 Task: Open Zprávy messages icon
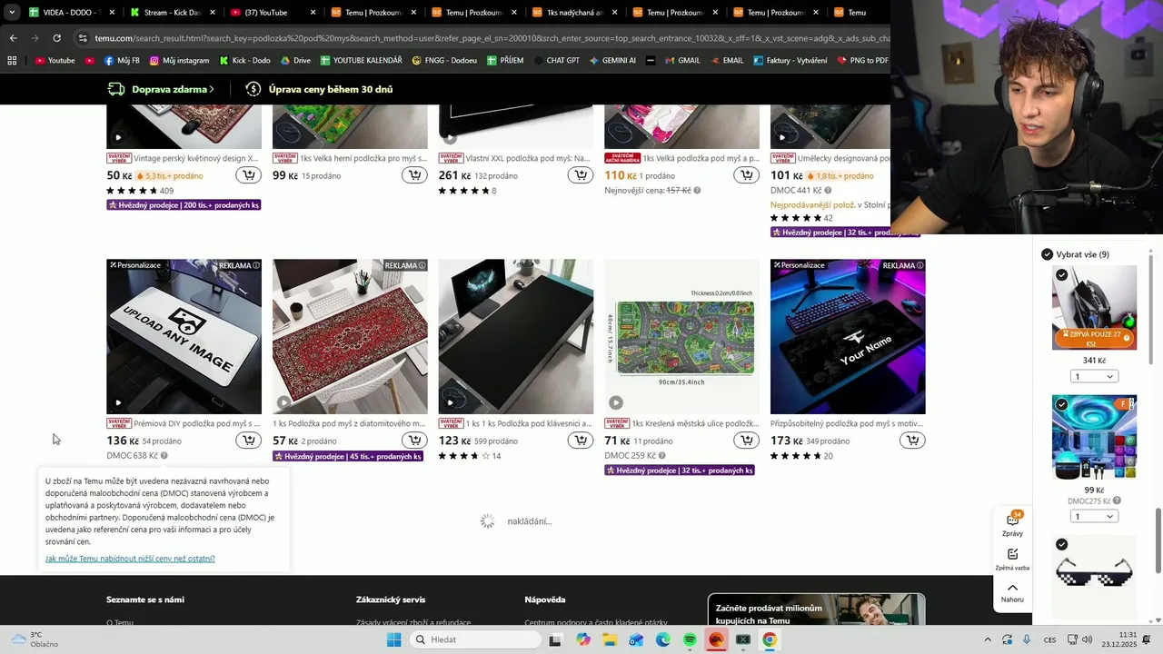tap(1012, 524)
